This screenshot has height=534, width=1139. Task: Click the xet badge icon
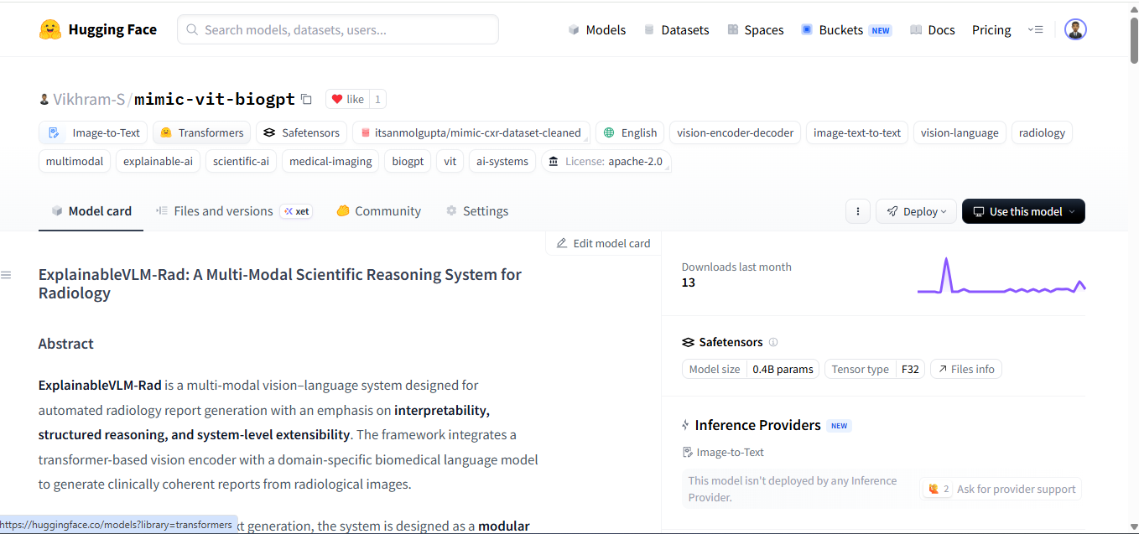coord(296,211)
